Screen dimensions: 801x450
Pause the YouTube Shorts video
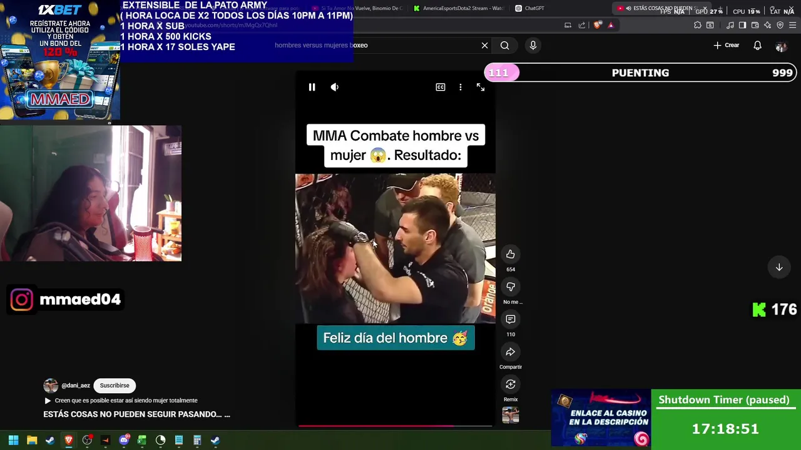point(312,87)
